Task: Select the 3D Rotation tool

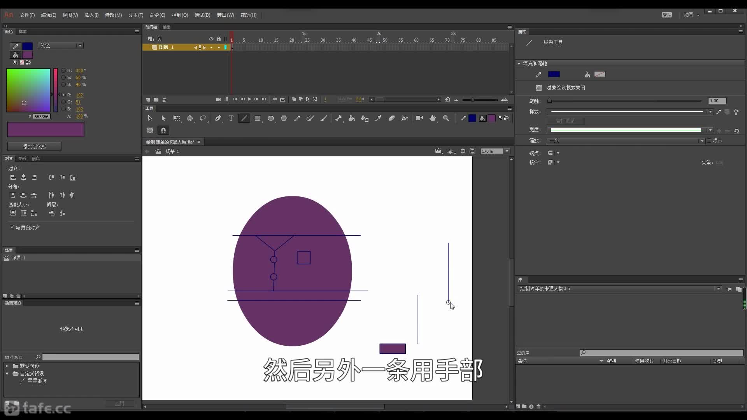Action: pos(190,118)
